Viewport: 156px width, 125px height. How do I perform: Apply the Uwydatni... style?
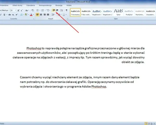[x=151, y=12]
